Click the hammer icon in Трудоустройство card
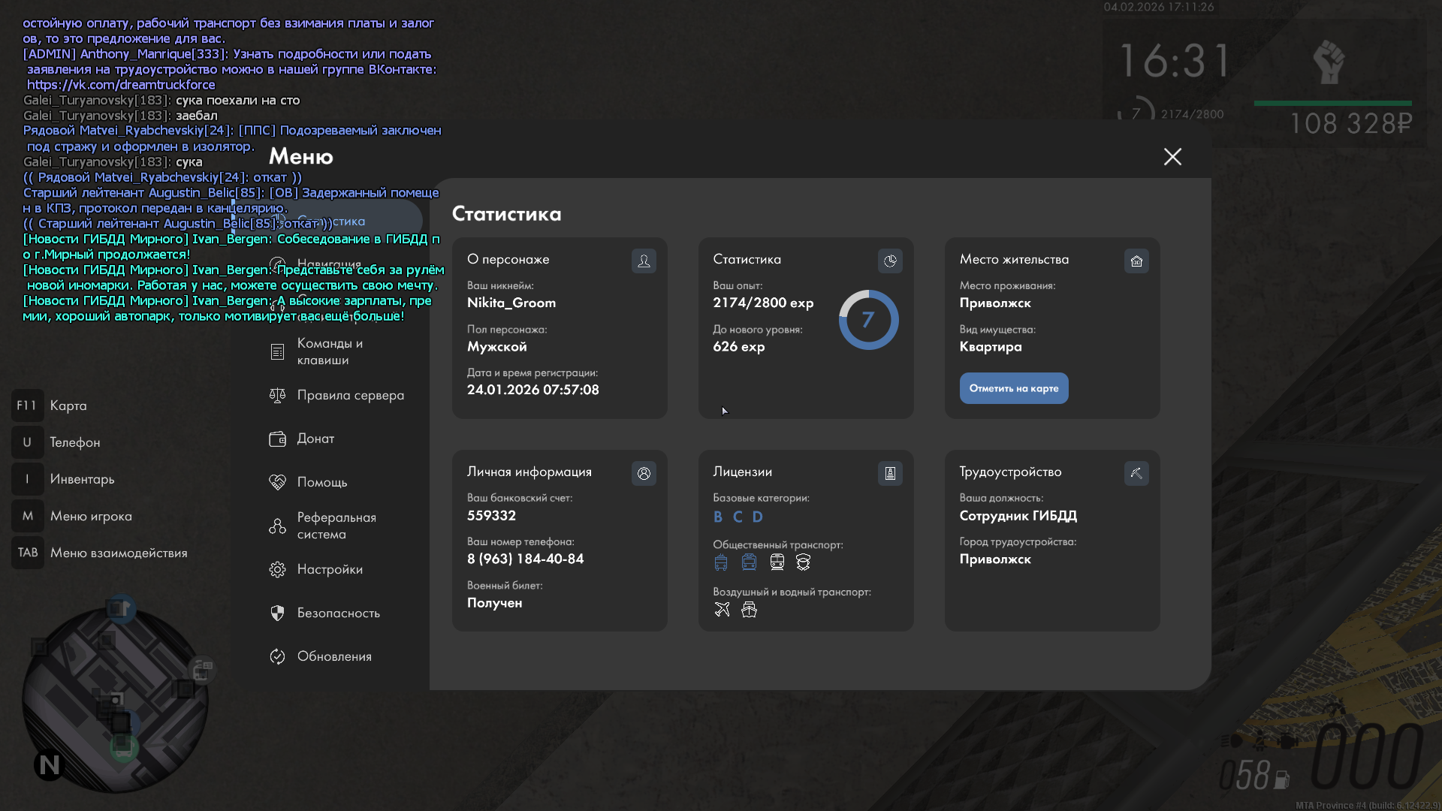Image resolution: width=1442 pixels, height=811 pixels. tap(1136, 473)
